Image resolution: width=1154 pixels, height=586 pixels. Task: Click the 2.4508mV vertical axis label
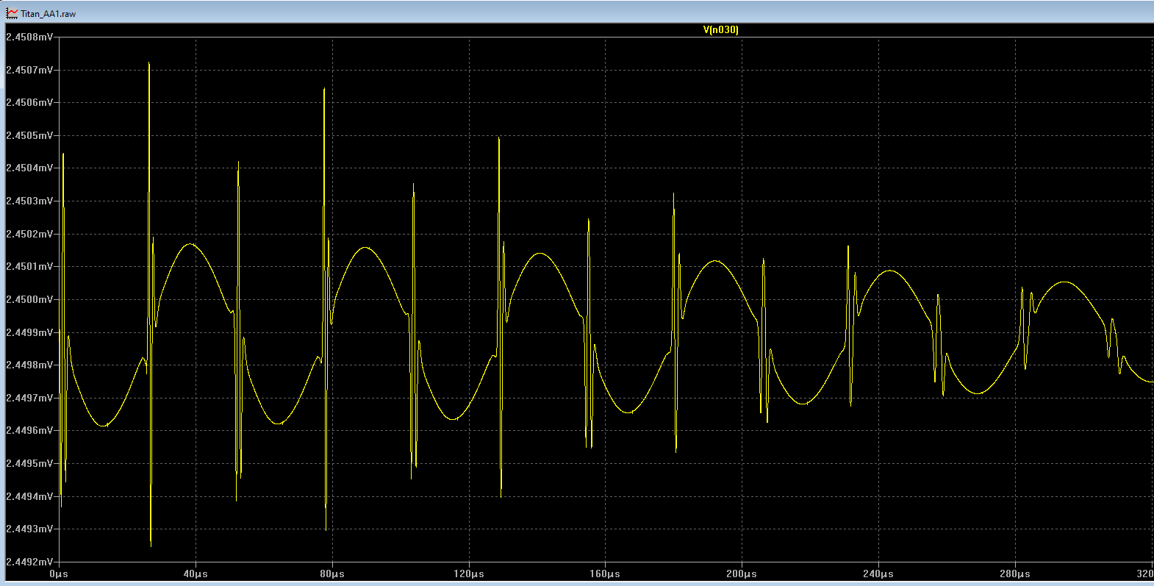click(29, 37)
